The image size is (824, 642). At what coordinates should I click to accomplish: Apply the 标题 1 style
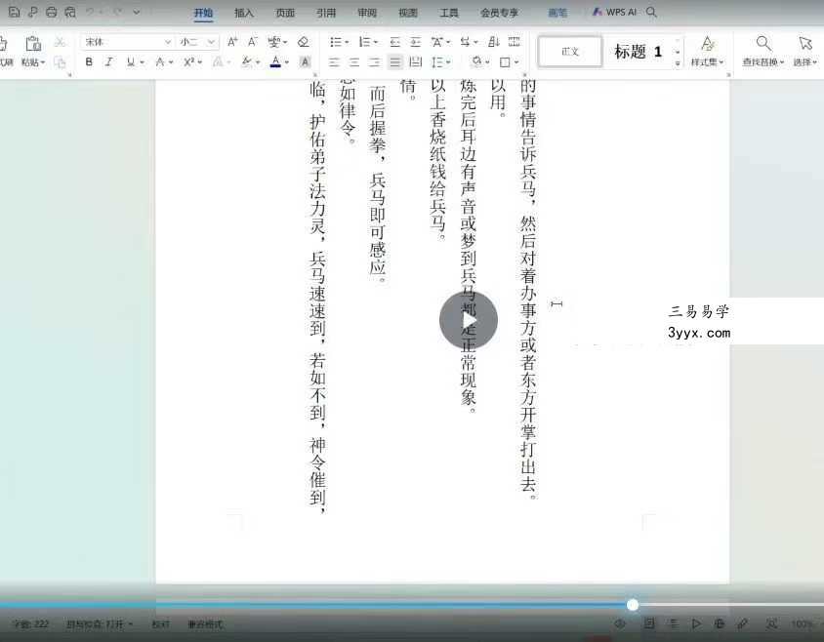point(638,52)
